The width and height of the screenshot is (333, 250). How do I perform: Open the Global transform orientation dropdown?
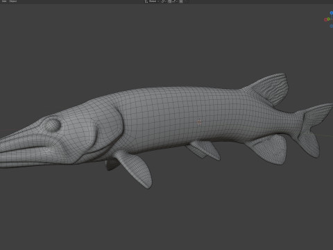pyautogui.click(x=152, y=1)
